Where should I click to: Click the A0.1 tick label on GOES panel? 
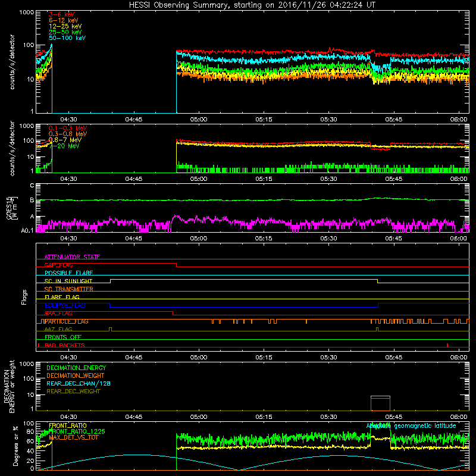(x=27, y=230)
